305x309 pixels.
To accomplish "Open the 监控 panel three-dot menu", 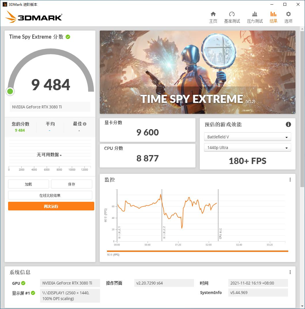I will point(290,180).
